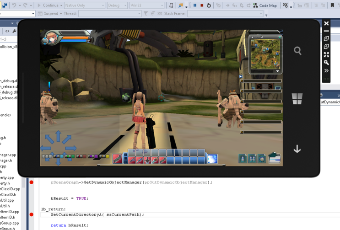
Task: Open the emulator additional tools chevron
Action: (326, 71)
